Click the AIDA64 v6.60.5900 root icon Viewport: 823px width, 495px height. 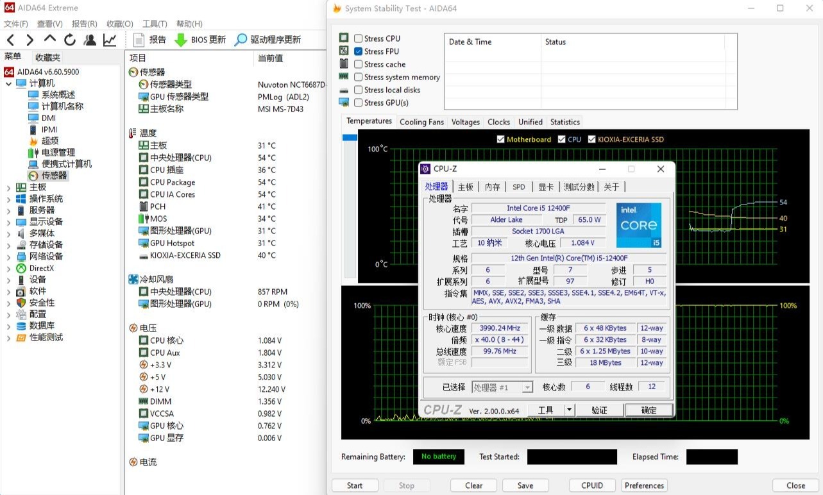pyautogui.click(x=9, y=72)
